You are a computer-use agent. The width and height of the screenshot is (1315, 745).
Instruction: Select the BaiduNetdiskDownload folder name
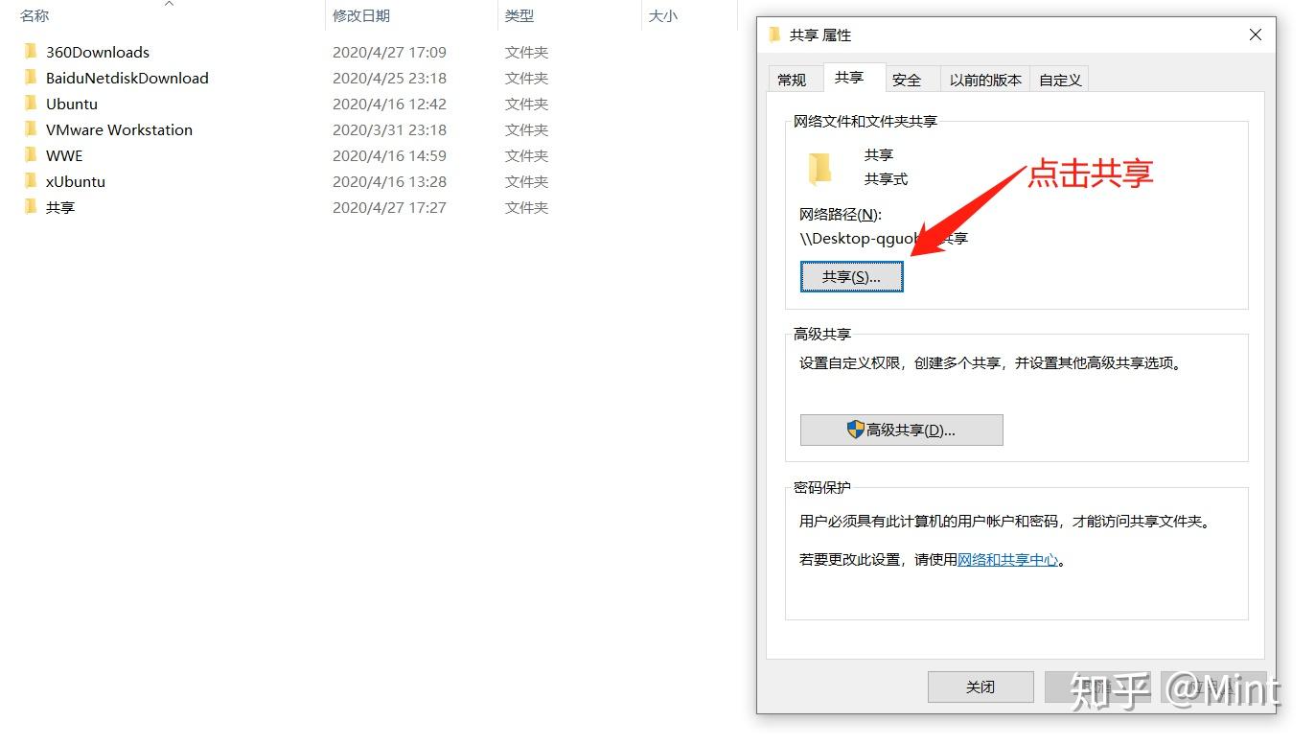coord(127,78)
